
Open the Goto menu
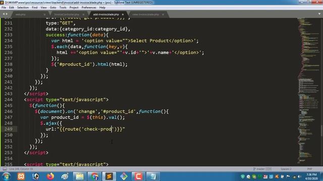pyautogui.click(x=53, y=8)
